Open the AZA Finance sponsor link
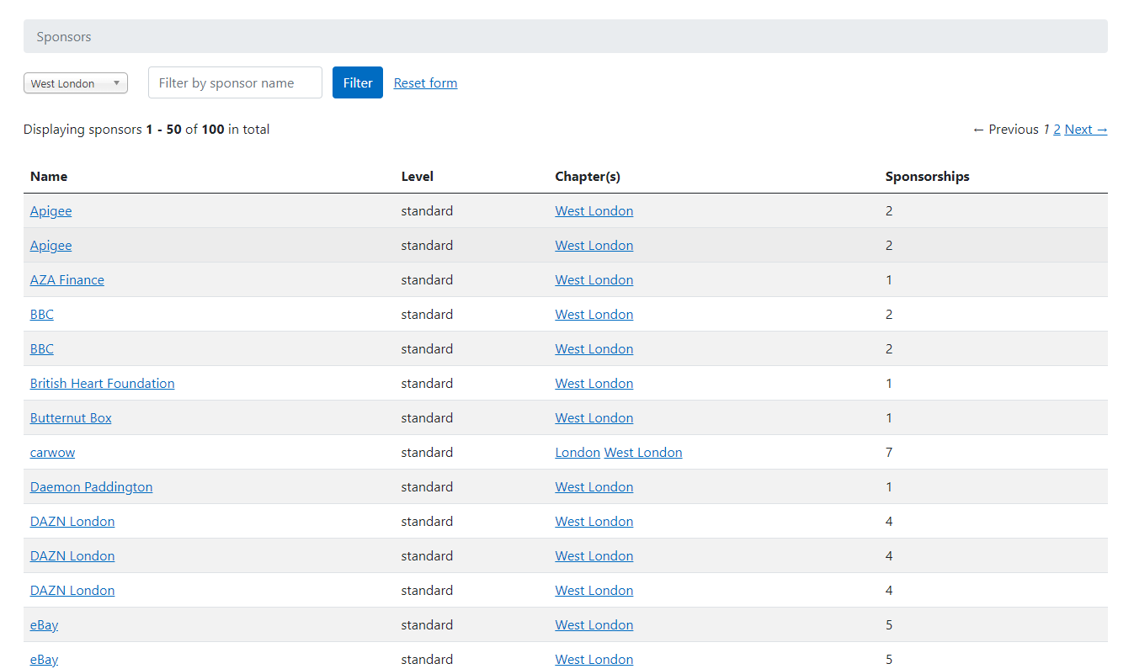 pyautogui.click(x=67, y=280)
